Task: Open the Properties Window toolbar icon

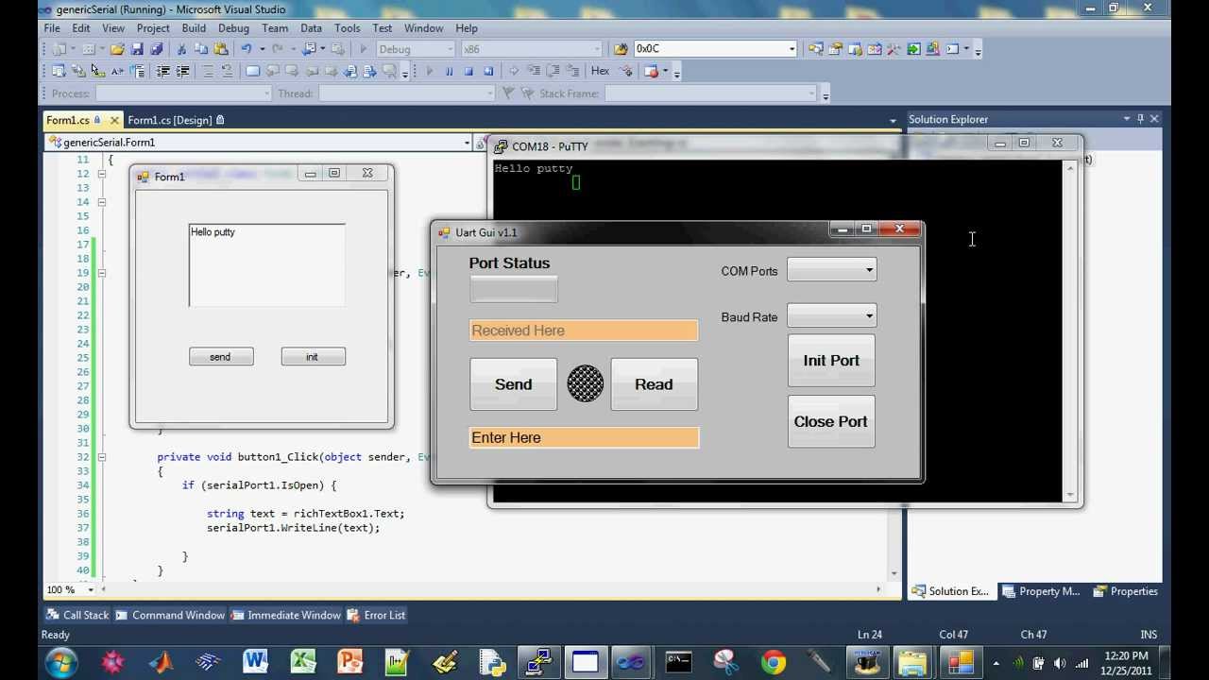Action: pos(835,49)
